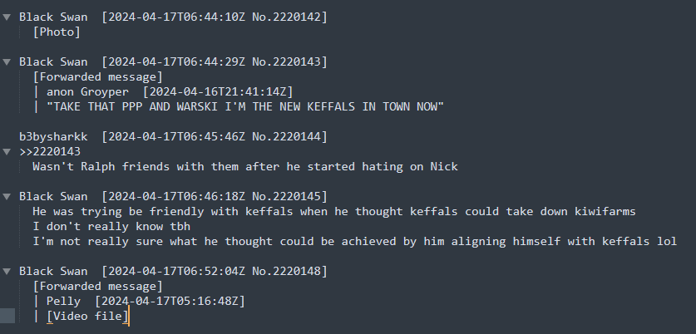Viewport: 696px width, 334px height.
Task: Select the b3bysharkk username
Action: [53, 136]
